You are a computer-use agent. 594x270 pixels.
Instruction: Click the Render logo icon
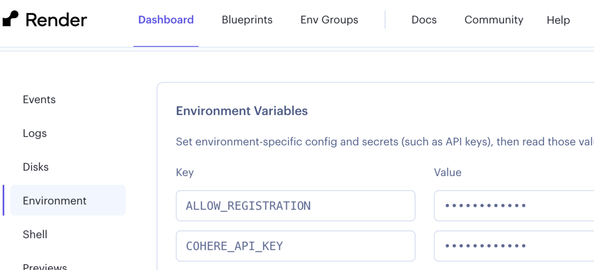(10, 19)
